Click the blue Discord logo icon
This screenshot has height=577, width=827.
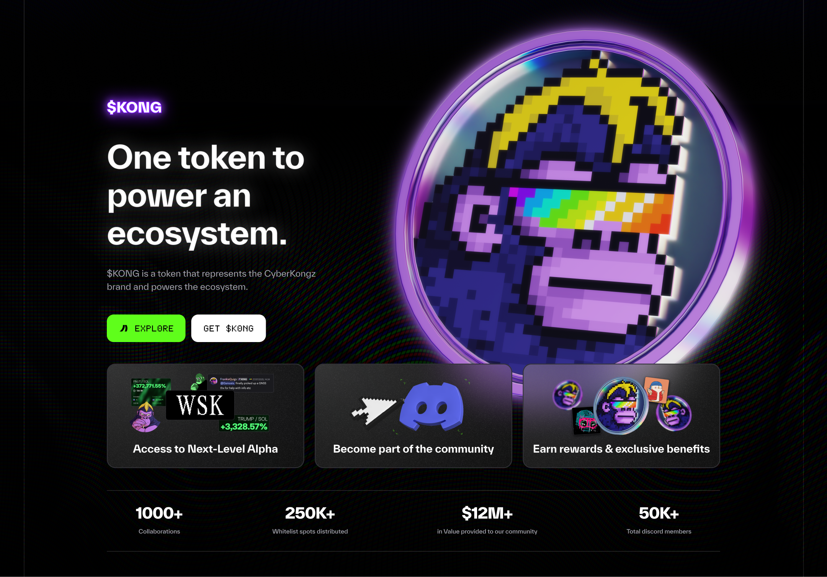coord(431,406)
